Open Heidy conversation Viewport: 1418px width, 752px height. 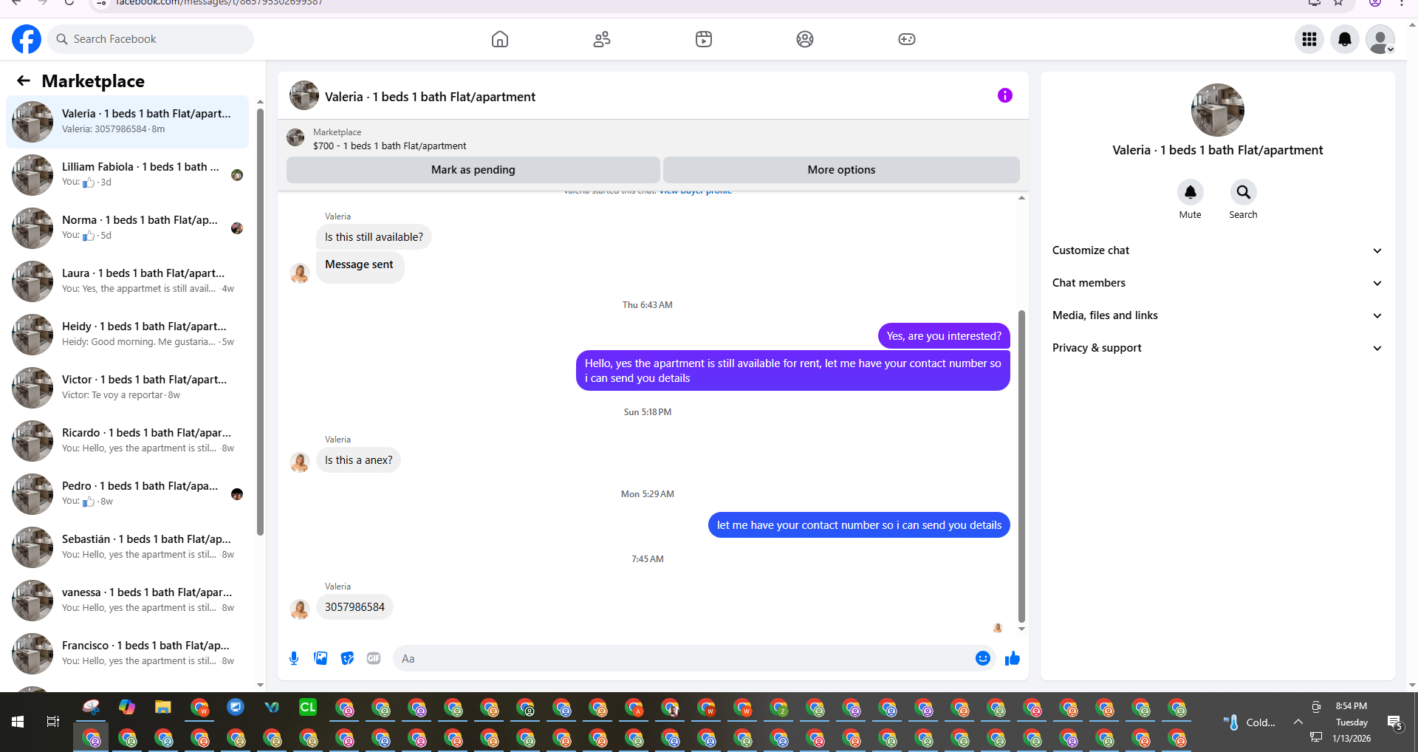(x=128, y=335)
